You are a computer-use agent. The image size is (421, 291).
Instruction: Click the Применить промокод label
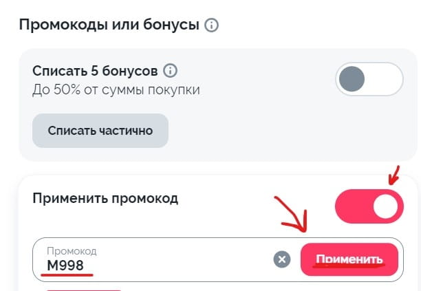[x=105, y=199]
